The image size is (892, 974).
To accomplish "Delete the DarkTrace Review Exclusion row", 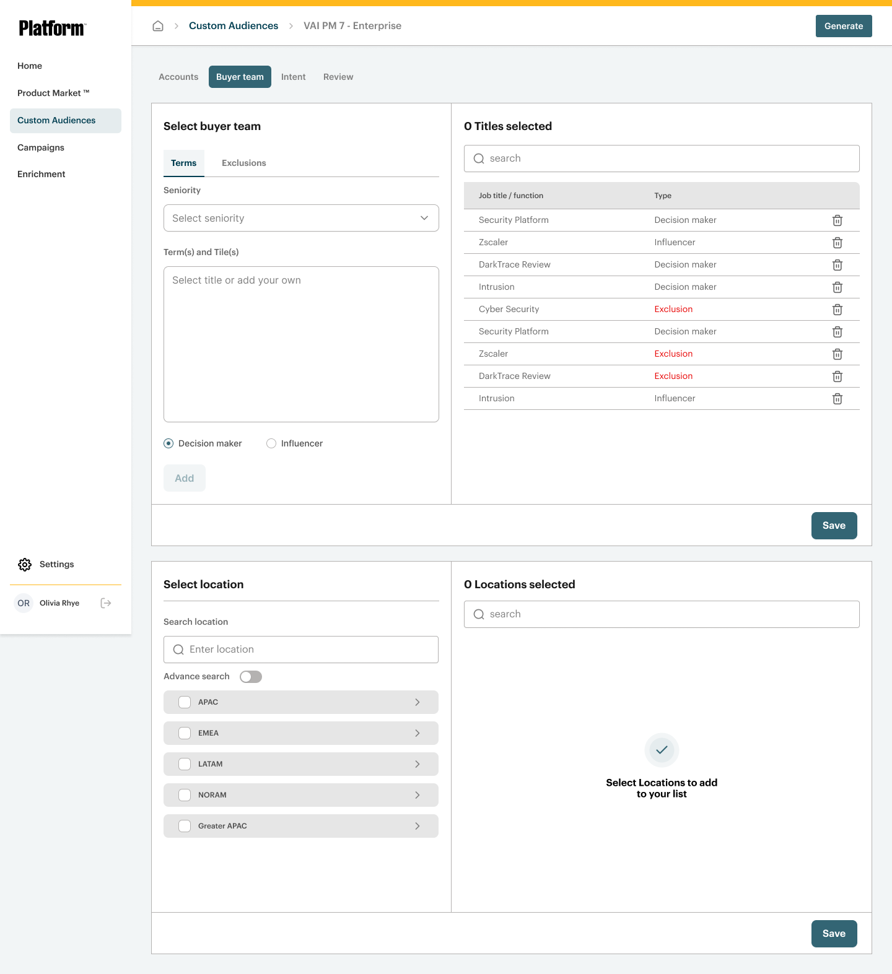I will click(837, 376).
